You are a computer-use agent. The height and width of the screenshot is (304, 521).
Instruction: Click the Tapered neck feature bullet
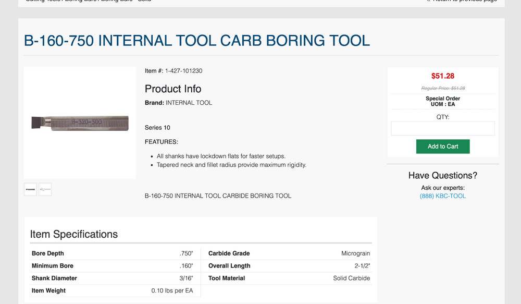pyautogui.click(x=231, y=165)
